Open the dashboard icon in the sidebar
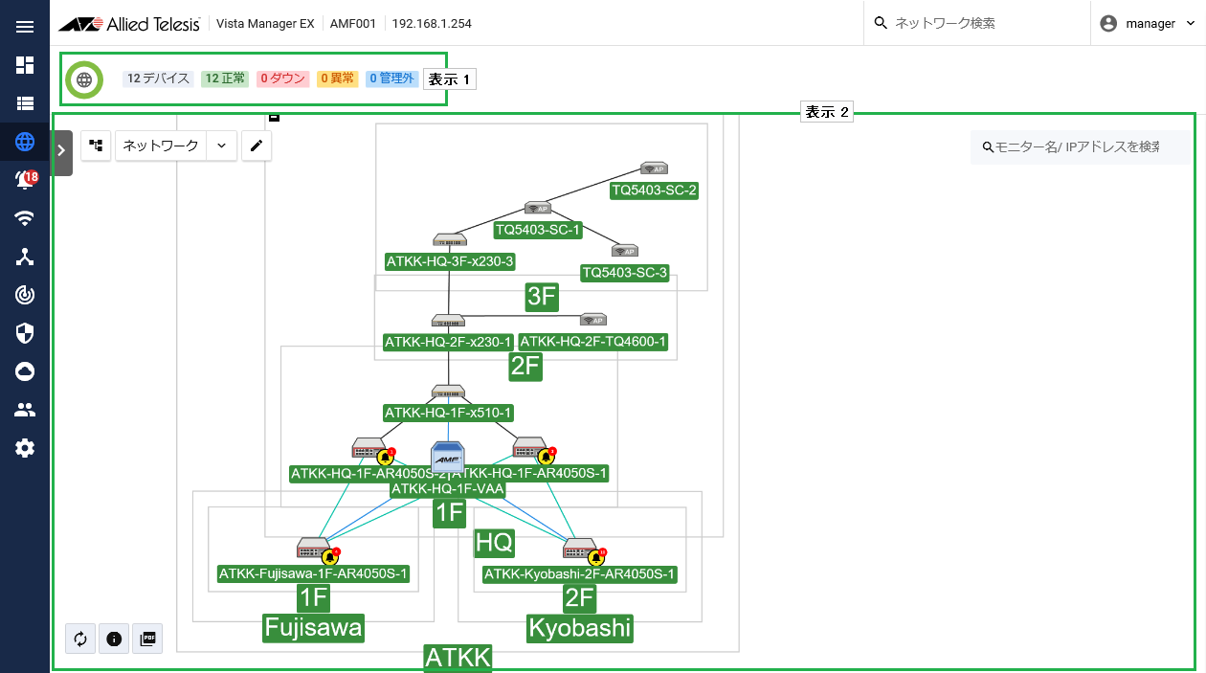Image resolution: width=1206 pixels, height=673 pixels. click(x=25, y=65)
